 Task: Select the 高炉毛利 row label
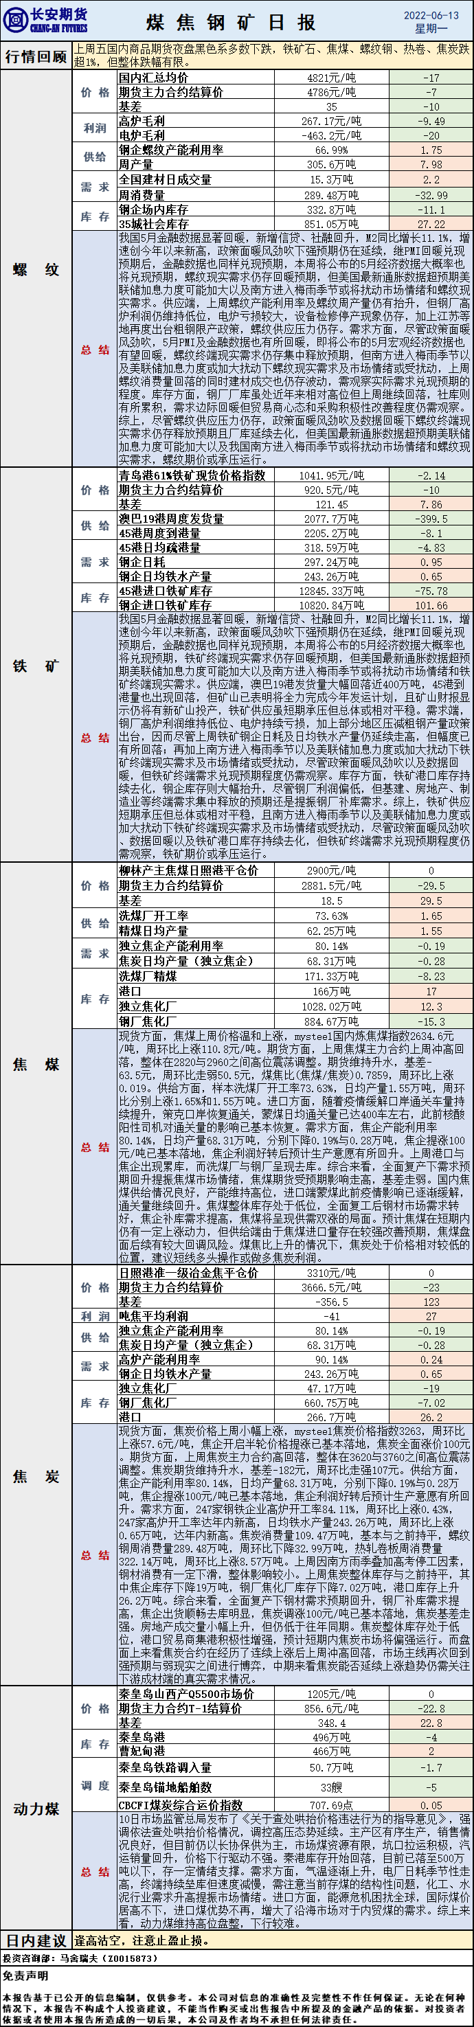tap(142, 121)
